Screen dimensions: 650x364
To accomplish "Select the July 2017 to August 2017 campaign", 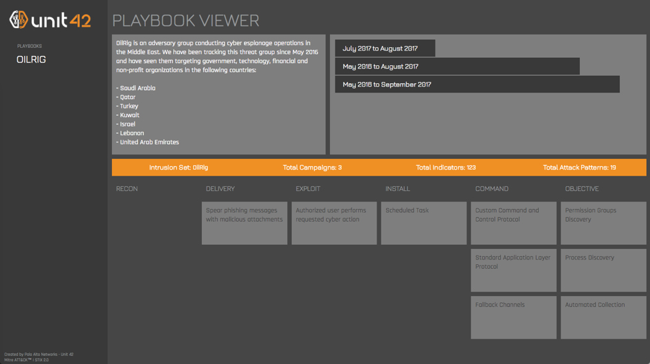I will coord(385,49).
